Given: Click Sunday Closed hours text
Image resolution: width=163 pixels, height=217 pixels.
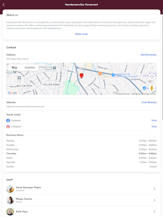Looking at the screenshot, I should point(153,167).
